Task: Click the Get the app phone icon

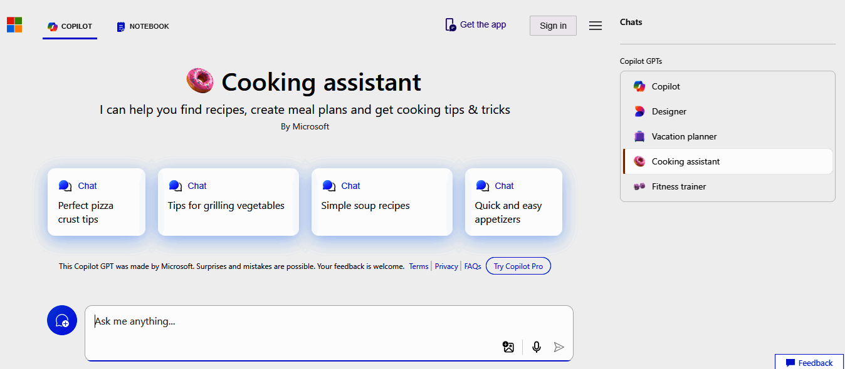Action: (450, 25)
